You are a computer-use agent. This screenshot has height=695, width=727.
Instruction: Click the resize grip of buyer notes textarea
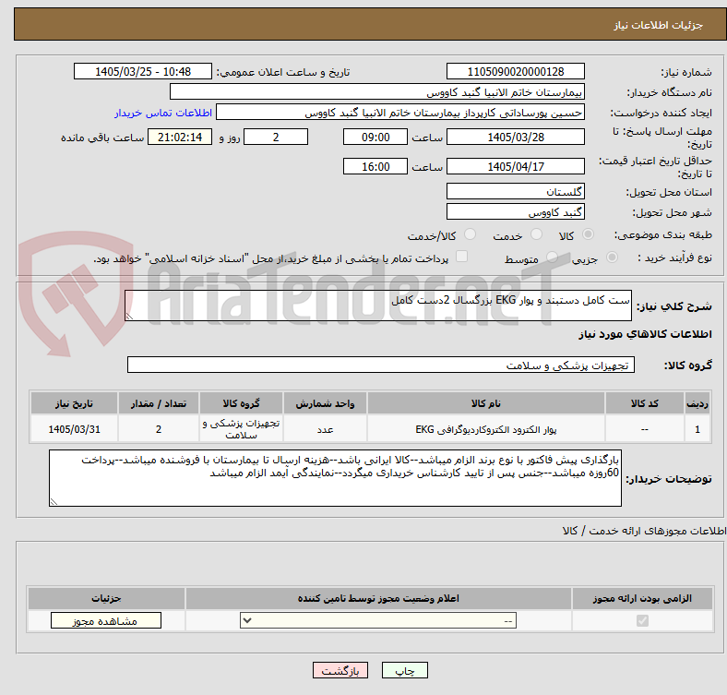coord(54,501)
